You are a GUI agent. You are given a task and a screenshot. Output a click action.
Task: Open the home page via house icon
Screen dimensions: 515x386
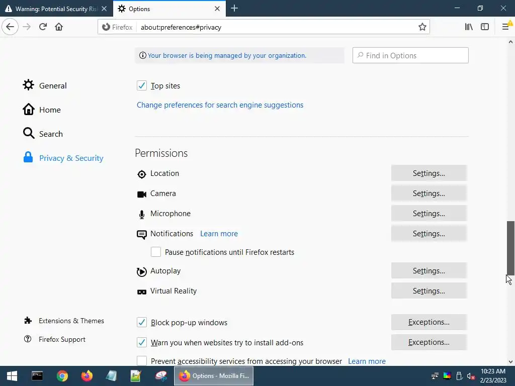point(59,27)
